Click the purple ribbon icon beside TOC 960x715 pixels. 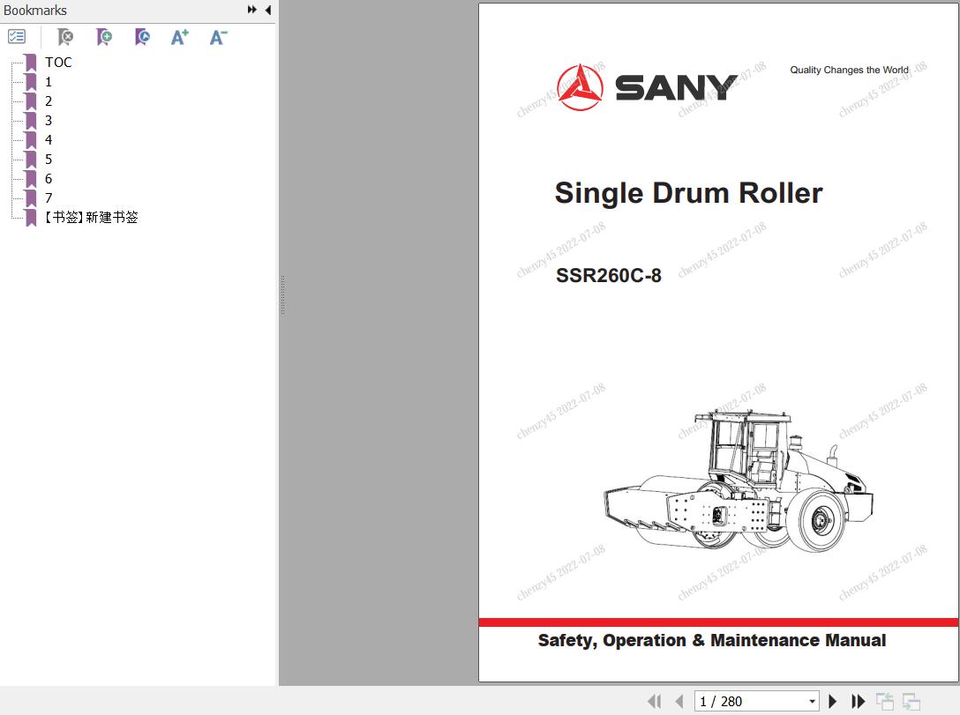point(31,63)
